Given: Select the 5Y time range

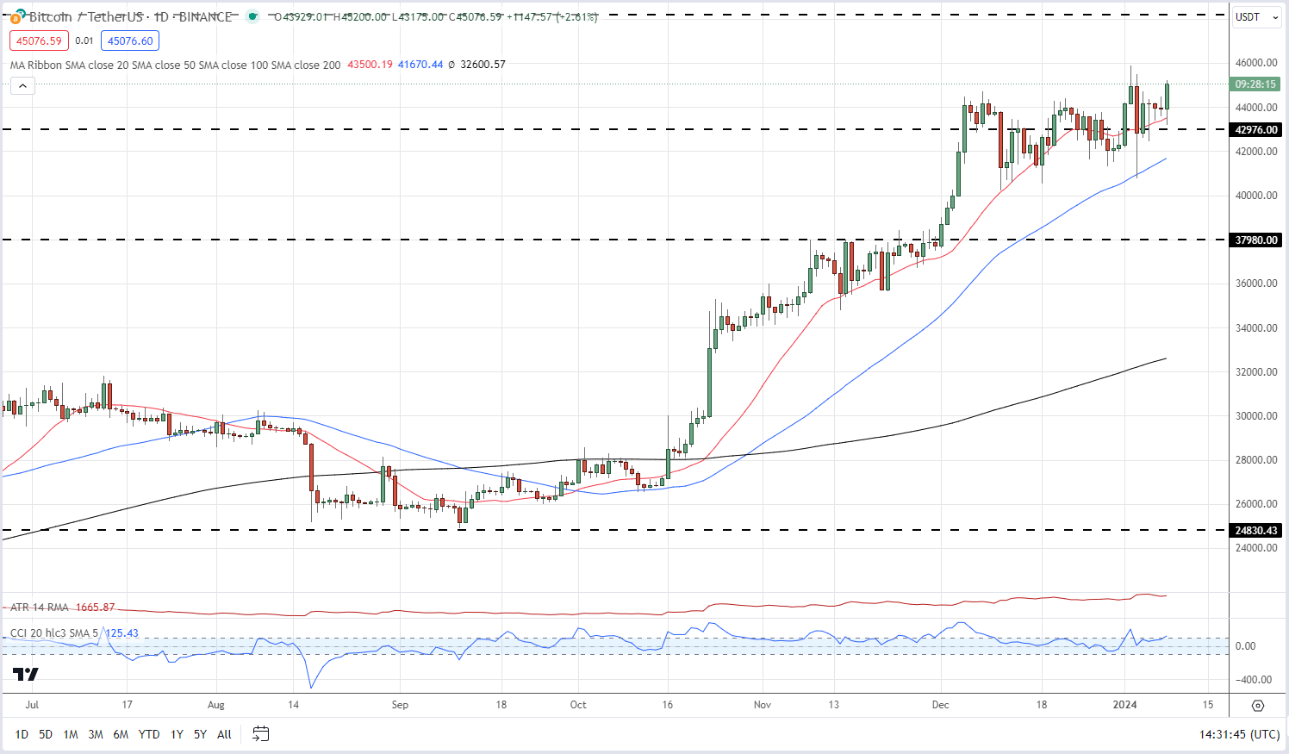Looking at the screenshot, I should pos(200,734).
